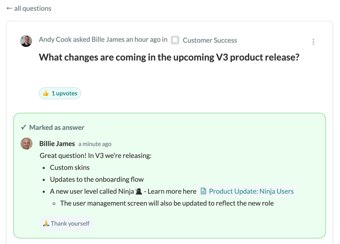Image resolution: width=340 pixels, height=244 pixels.
Task: Open the three-dot question options menu
Action: pyautogui.click(x=313, y=42)
